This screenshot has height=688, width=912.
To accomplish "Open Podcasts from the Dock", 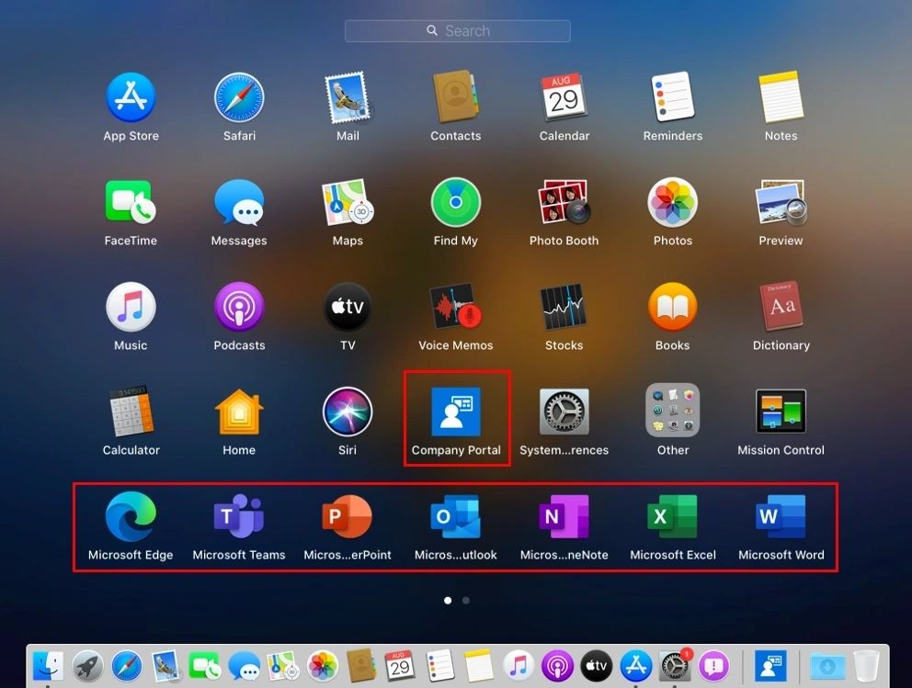I will (x=557, y=666).
